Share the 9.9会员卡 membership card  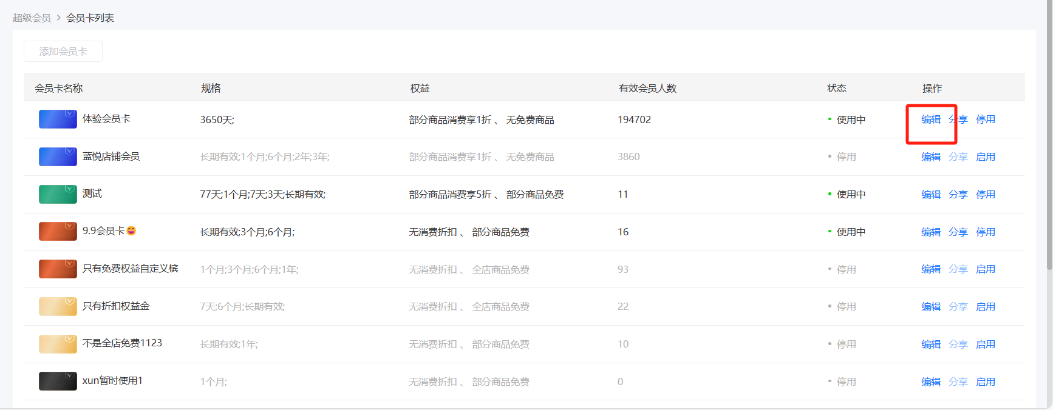click(x=958, y=232)
